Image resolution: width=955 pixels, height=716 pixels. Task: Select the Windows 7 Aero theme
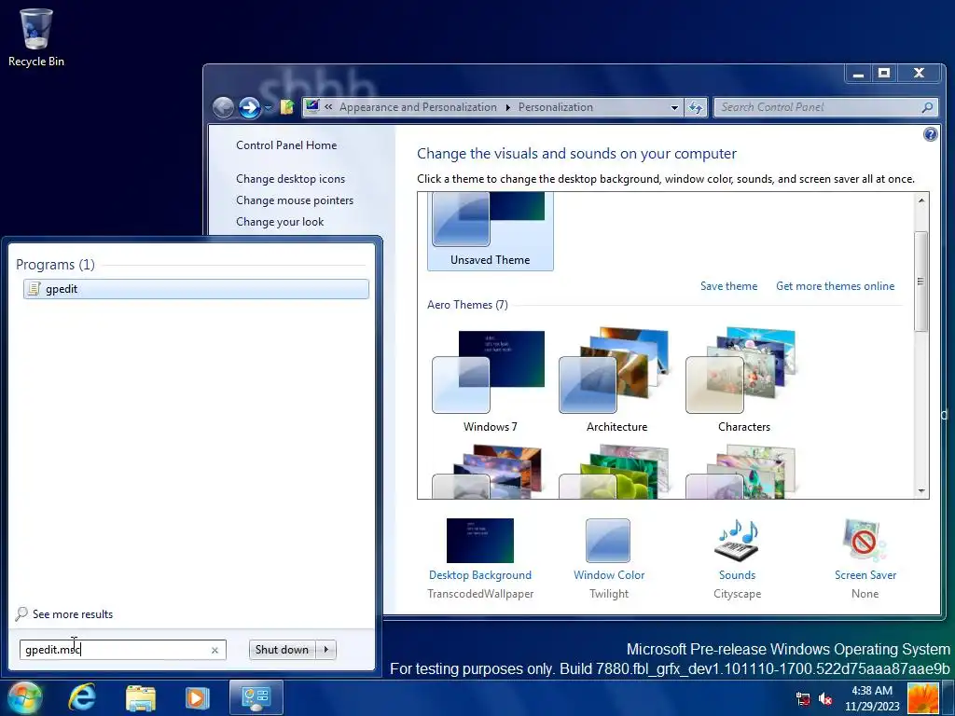tap(491, 380)
